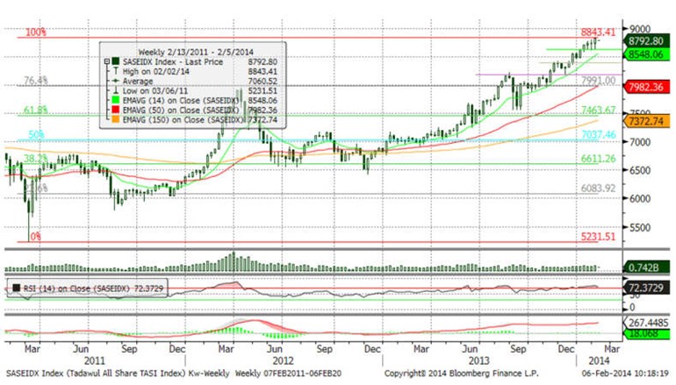The height and width of the screenshot is (385, 676).
Task: Select the legend header 'Weekly 2/13/2011 - 2/5/2014'
Action: click(196, 52)
